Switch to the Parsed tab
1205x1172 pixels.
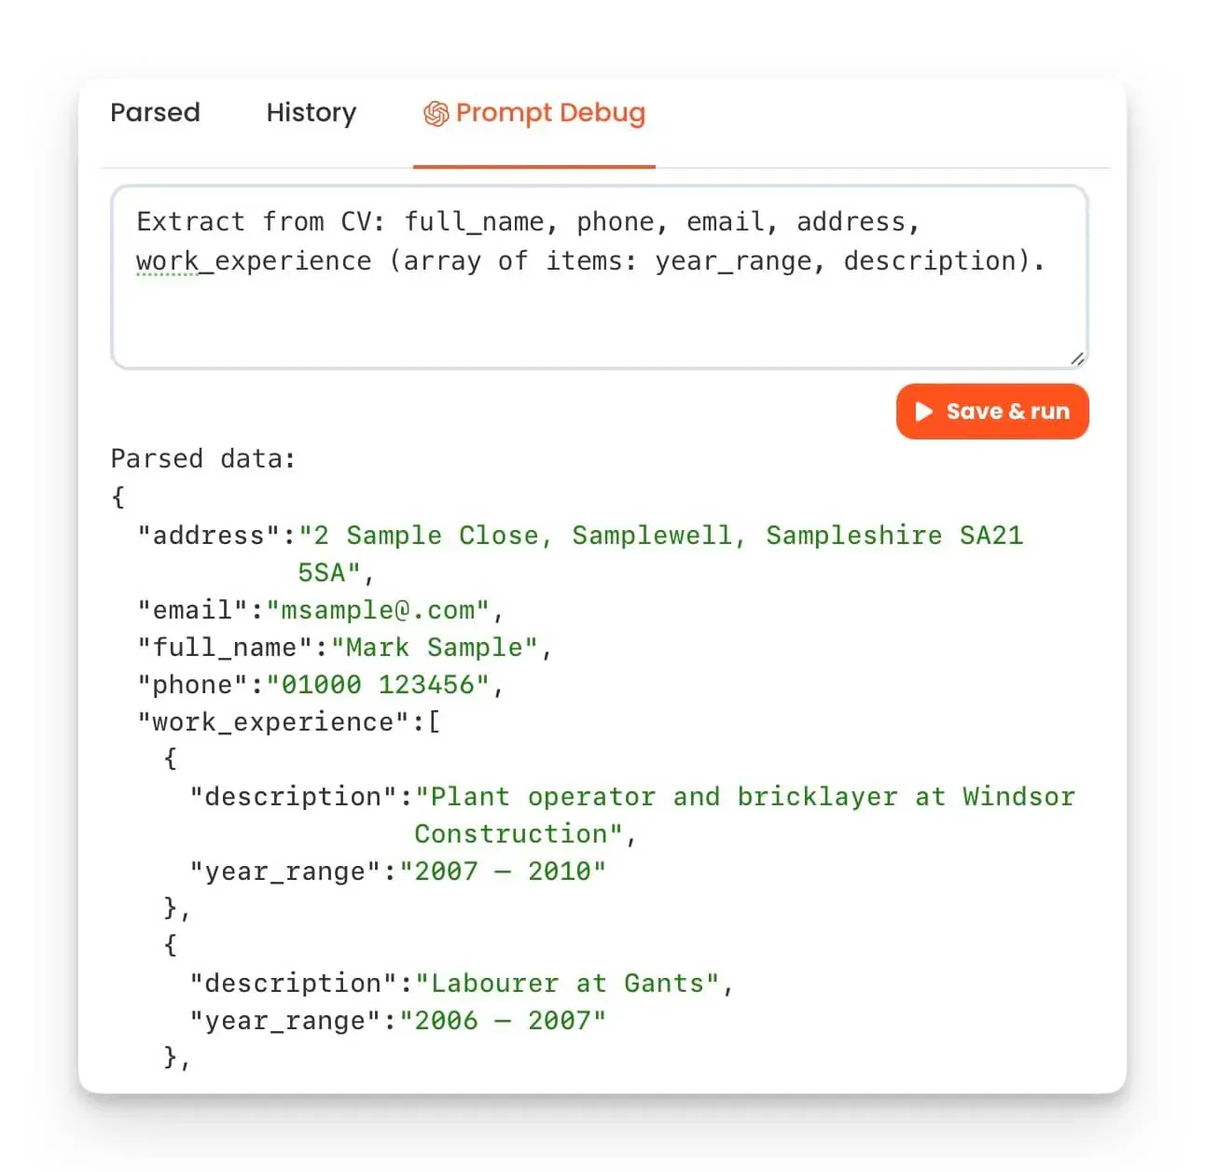click(155, 113)
